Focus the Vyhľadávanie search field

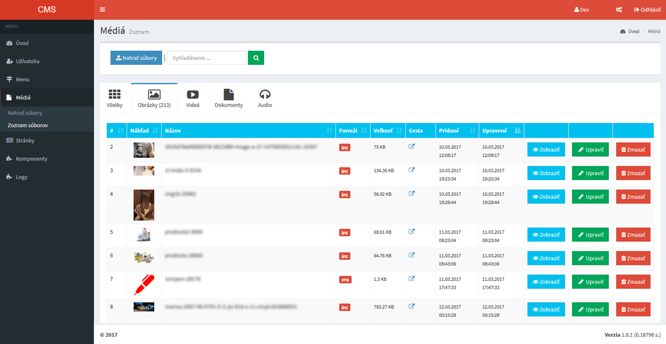207,58
